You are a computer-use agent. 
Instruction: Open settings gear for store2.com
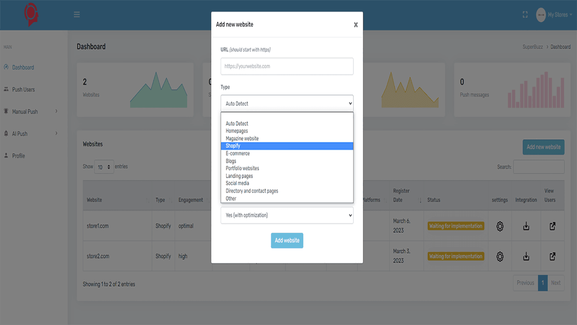tap(500, 257)
